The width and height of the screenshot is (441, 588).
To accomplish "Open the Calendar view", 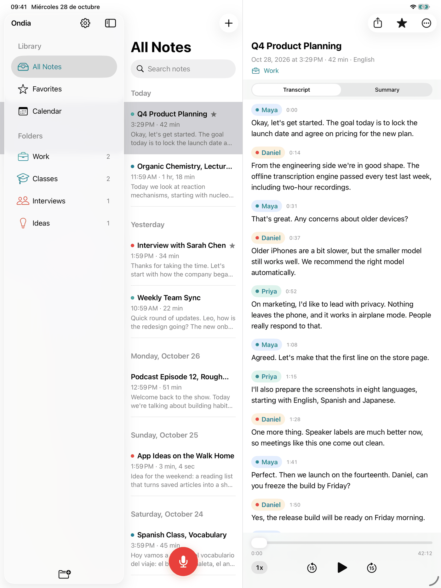I will point(64,111).
